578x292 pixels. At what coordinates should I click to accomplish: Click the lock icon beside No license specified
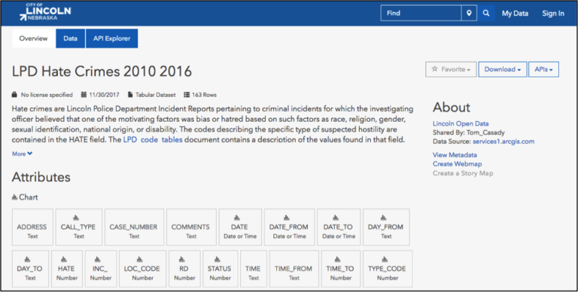point(14,95)
